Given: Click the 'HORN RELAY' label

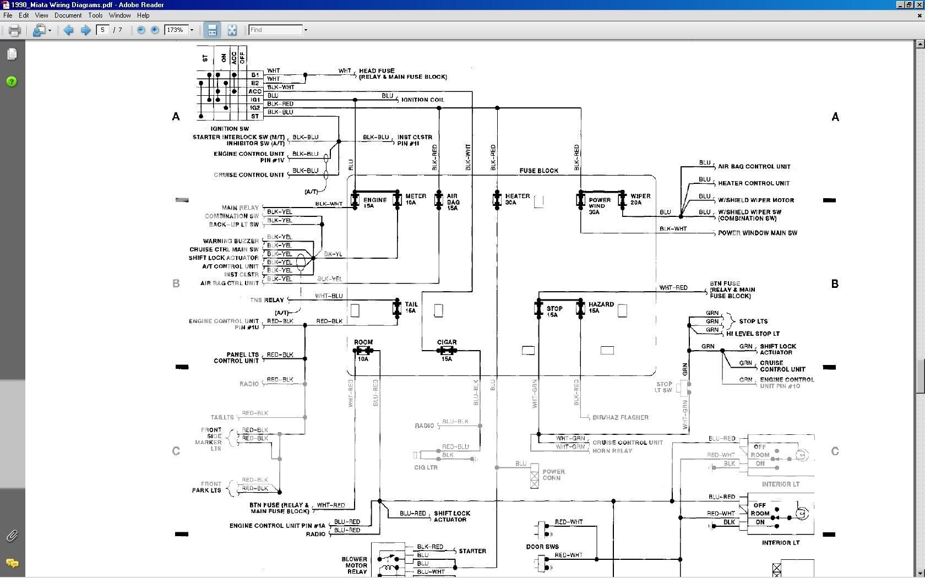Looking at the screenshot, I should 612,451.
